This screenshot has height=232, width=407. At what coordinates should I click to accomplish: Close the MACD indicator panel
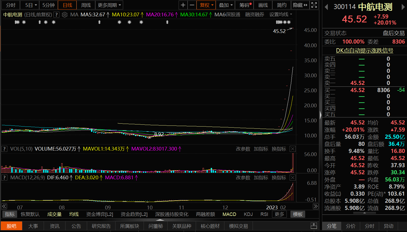coord(293,178)
